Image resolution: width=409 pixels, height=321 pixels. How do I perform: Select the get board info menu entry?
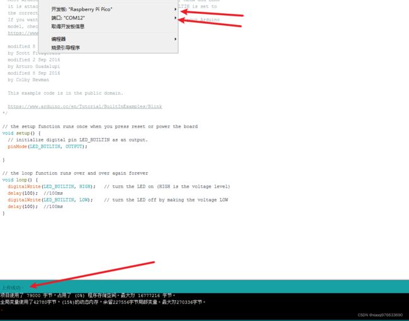(108, 26)
